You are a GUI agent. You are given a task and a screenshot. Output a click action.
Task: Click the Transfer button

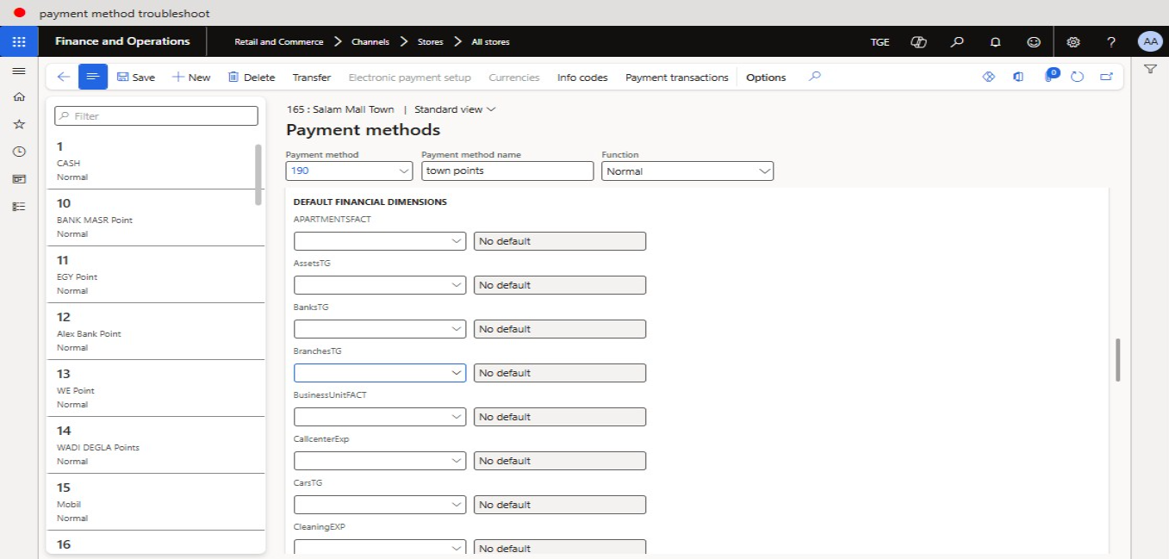click(x=312, y=77)
